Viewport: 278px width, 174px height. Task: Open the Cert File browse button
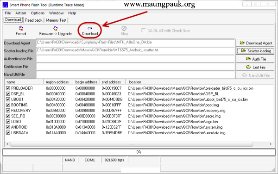point(255,67)
